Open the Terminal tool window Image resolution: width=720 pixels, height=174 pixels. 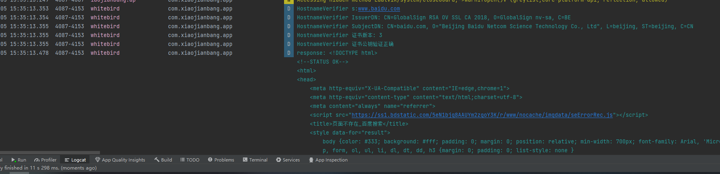tap(255, 160)
